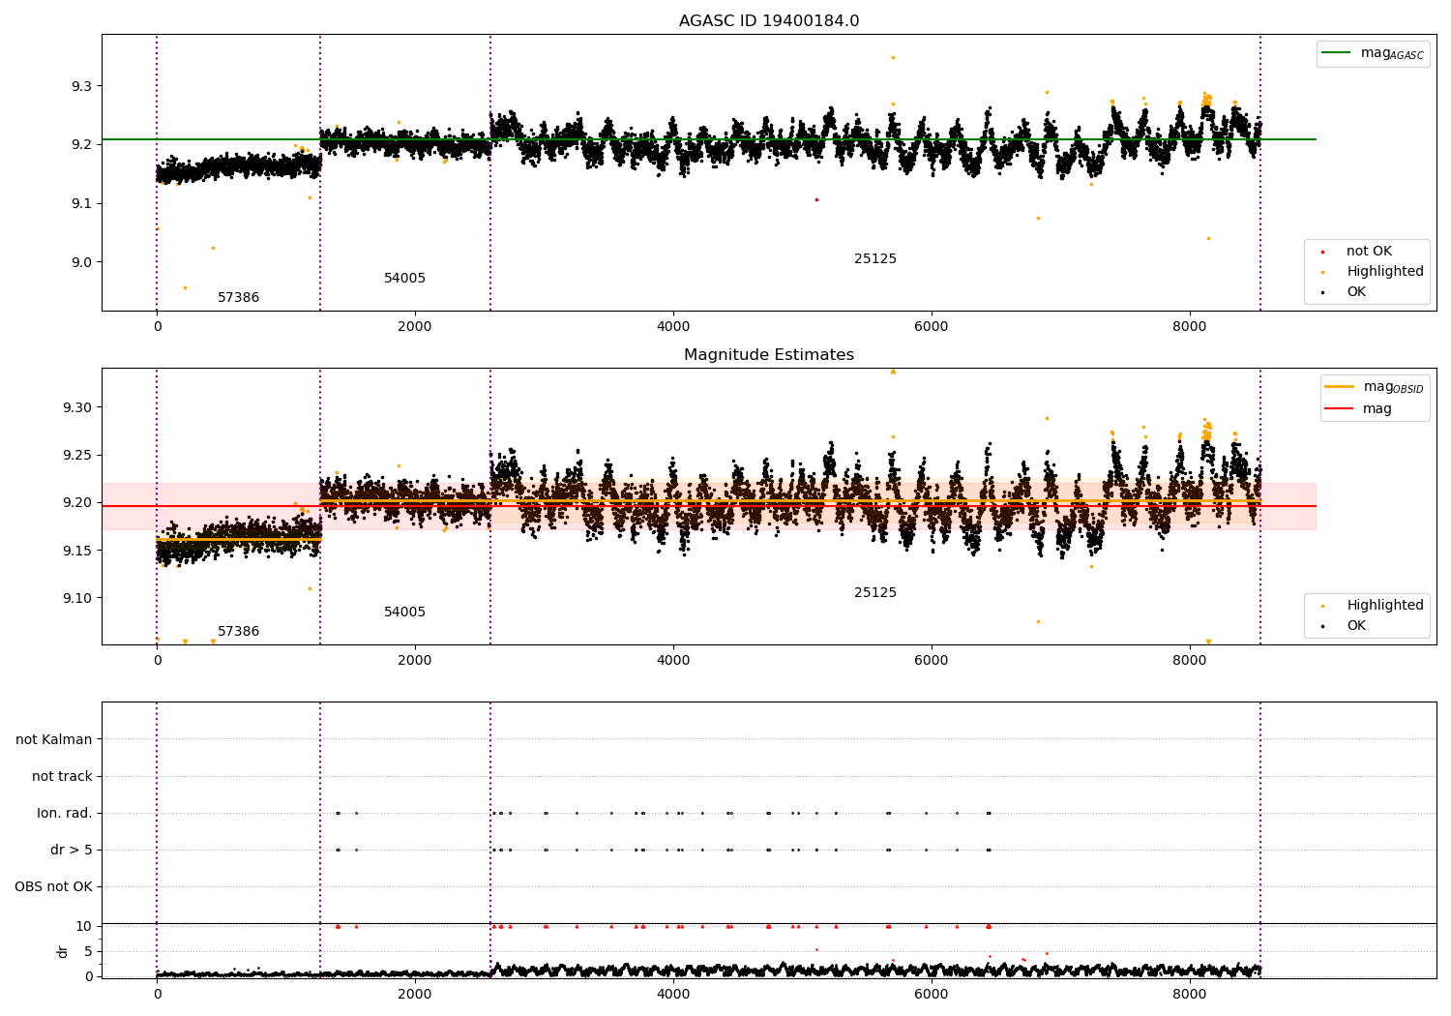Click the 9.10 y-tick label in middle plot

[x=77, y=599]
